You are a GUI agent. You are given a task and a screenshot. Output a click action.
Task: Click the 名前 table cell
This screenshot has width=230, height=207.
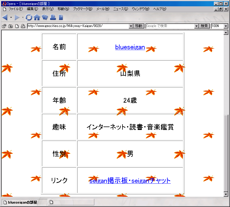(59, 47)
